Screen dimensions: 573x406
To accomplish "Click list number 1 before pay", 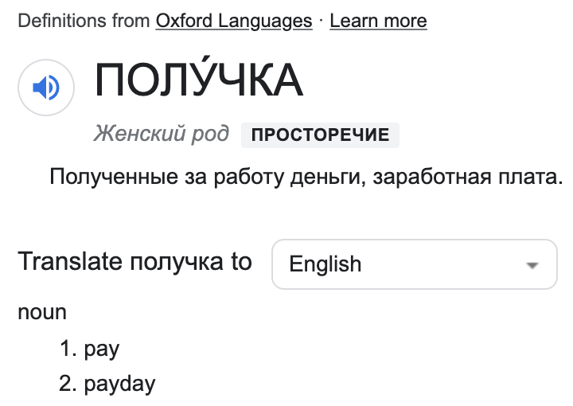I will click(x=68, y=349).
